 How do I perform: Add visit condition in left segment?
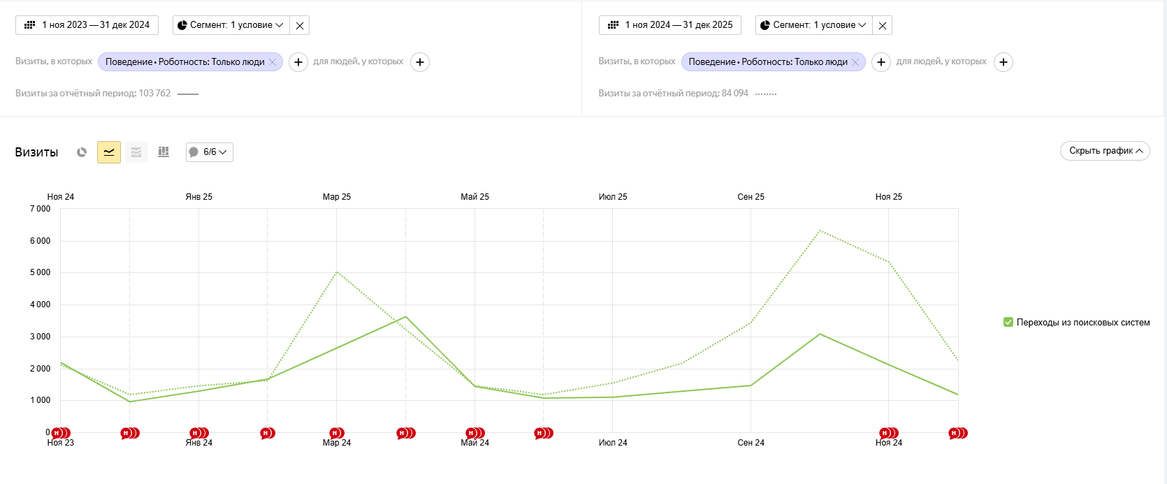298,62
